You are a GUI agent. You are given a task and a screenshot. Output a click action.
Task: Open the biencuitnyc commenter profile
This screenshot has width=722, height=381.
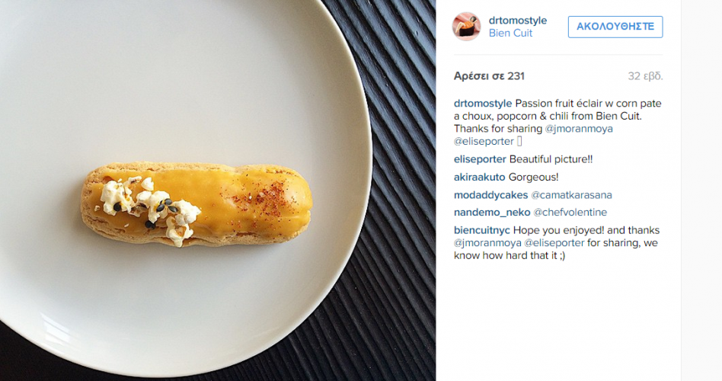pos(482,230)
